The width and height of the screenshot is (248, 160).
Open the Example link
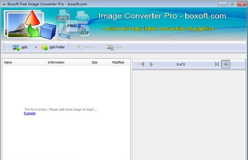(30, 113)
